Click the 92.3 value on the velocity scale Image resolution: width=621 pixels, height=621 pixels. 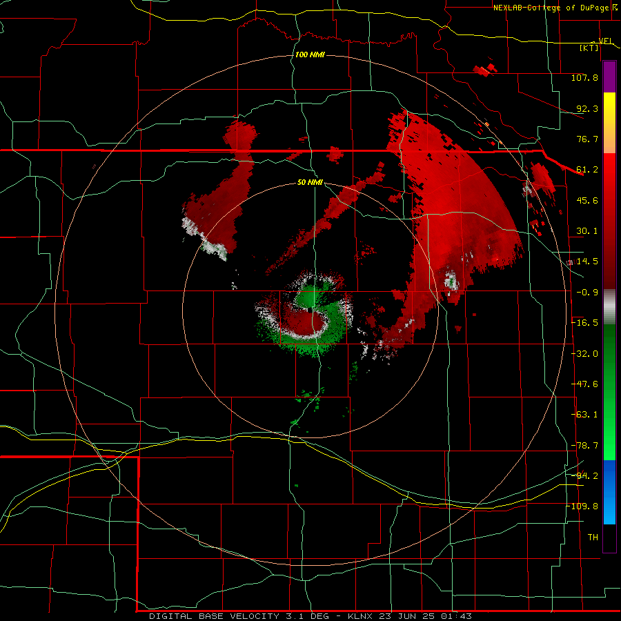[x=587, y=108]
